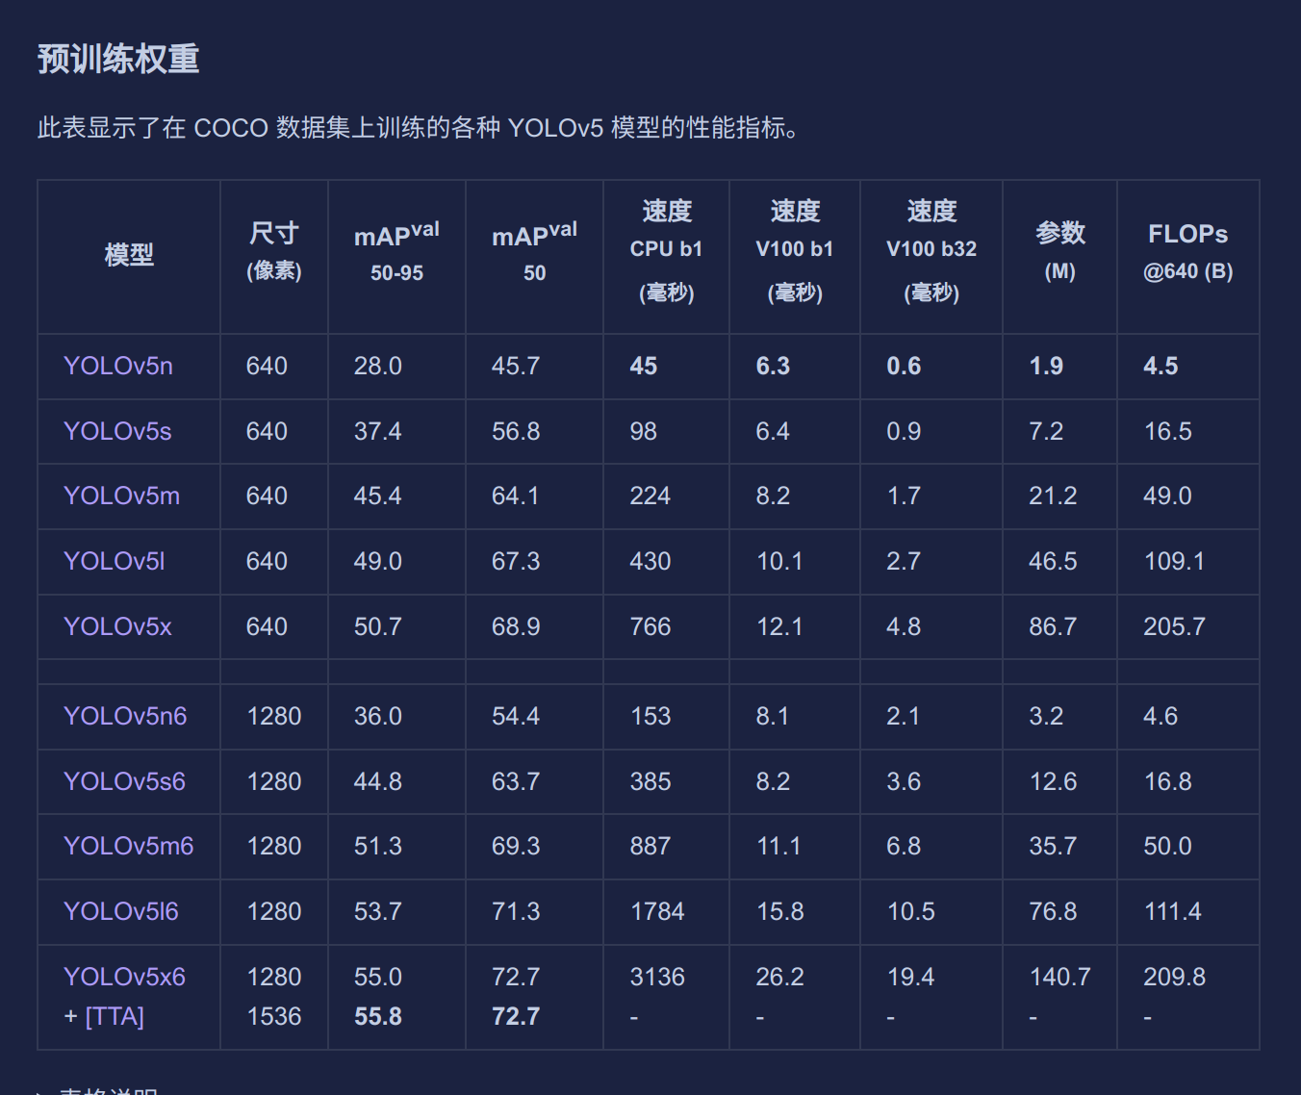This screenshot has width=1301, height=1095.
Task: Open the YOLOv5l6 model link
Action: (x=120, y=911)
